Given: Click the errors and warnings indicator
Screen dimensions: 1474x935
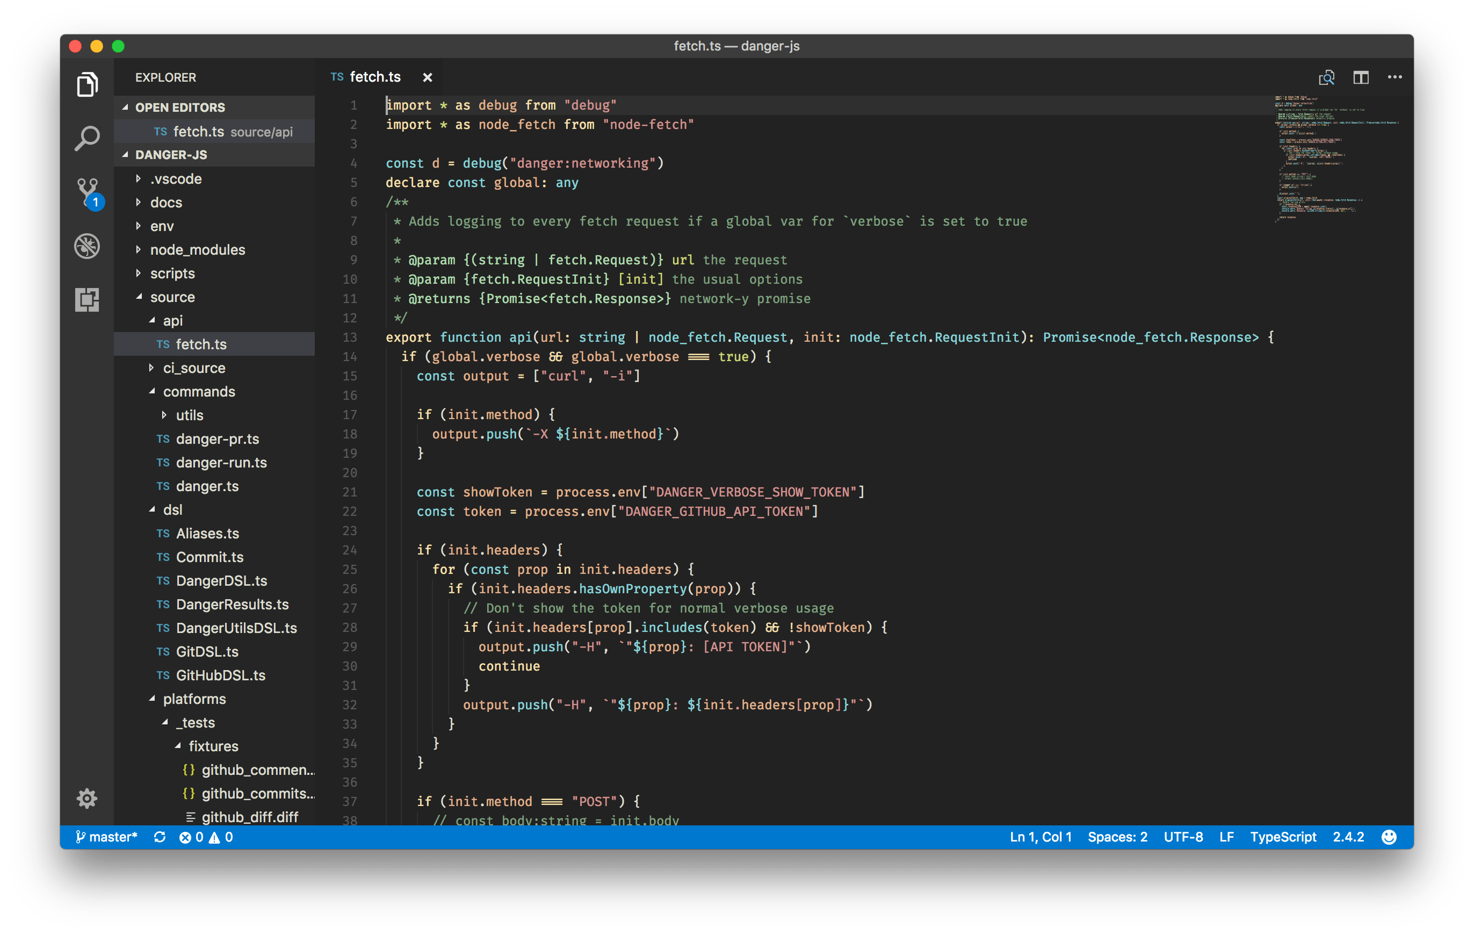Looking at the screenshot, I should 207,837.
